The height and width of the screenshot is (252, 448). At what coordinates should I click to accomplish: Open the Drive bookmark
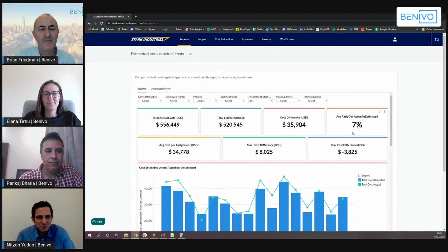tap(122, 29)
